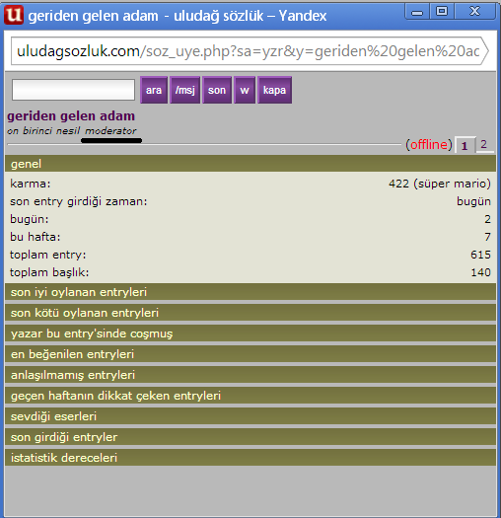Expand 'en beğenilen entryleri' section
The width and height of the screenshot is (501, 518).
pos(250,354)
